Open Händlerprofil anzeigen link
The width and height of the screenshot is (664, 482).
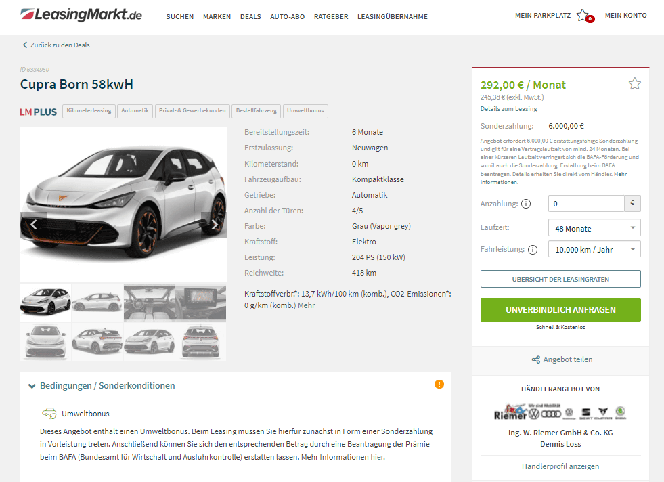(x=560, y=466)
